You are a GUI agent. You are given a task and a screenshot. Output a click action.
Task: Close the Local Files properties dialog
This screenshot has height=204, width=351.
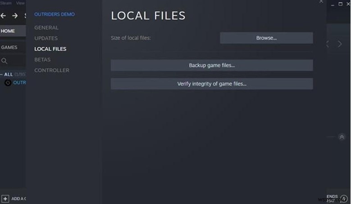[321, 1]
